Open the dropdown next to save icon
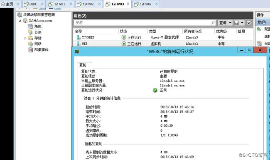This screenshot has width=270, height=160. [242, 23]
